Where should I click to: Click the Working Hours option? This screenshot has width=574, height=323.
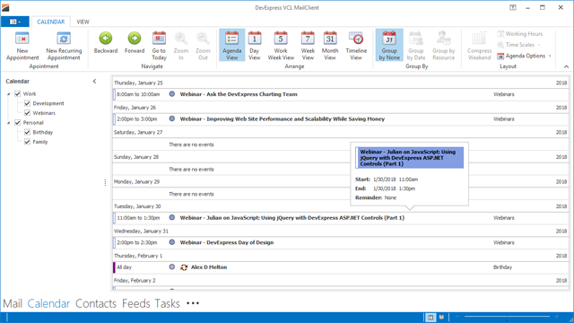pos(520,34)
